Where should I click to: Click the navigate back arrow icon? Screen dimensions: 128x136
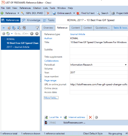32,34
